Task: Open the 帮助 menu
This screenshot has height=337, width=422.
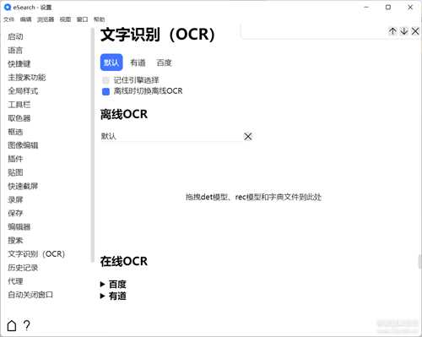Action: pos(99,19)
